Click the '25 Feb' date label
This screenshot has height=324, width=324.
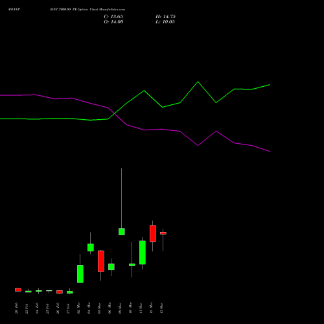click(47, 308)
